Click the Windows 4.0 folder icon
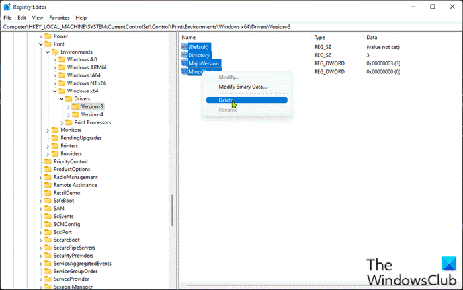The height and width of the screenshot is (290, 463). pyautogui.click(x=62, y=59)
